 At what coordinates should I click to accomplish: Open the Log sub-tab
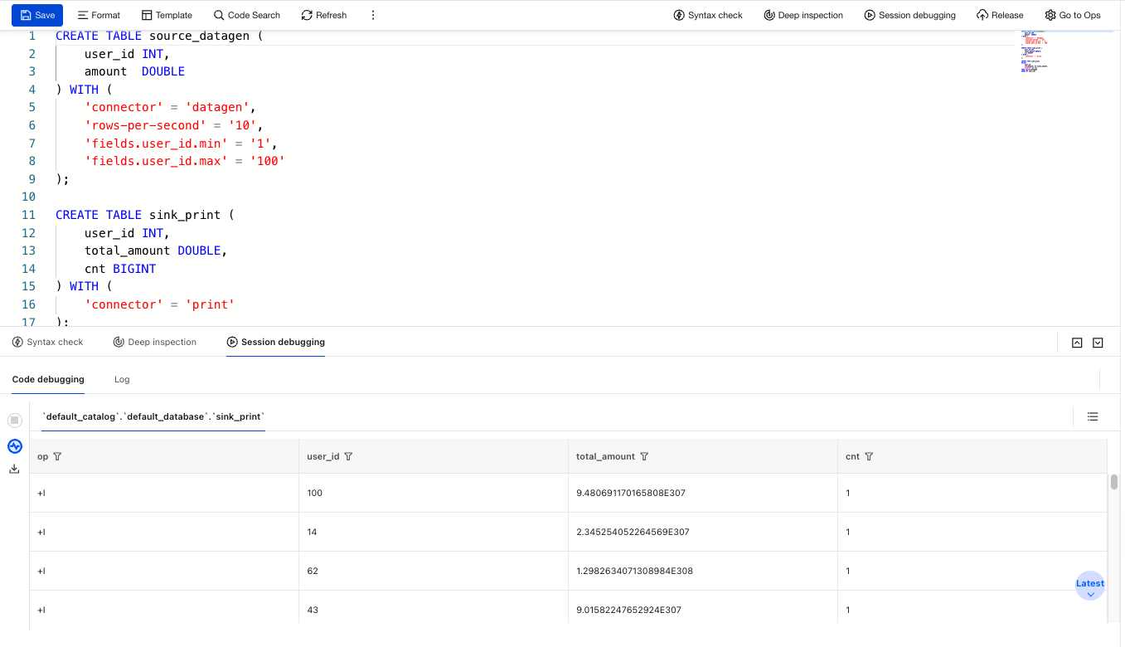pyautogui.click(x=122, y=379)
